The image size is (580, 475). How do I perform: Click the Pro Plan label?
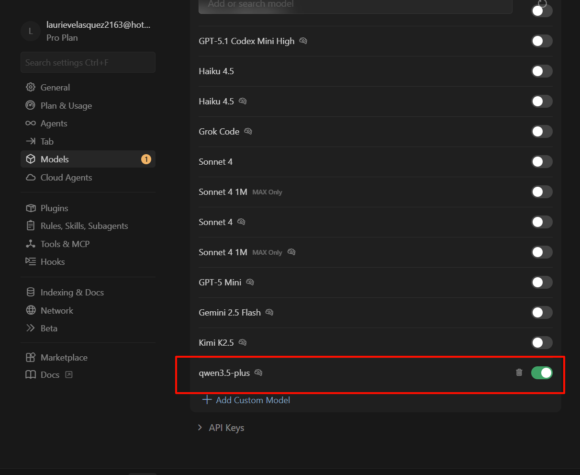point(62,37)
